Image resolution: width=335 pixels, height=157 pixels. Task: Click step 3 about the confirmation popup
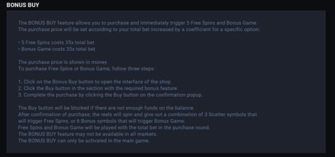[110, 95]
